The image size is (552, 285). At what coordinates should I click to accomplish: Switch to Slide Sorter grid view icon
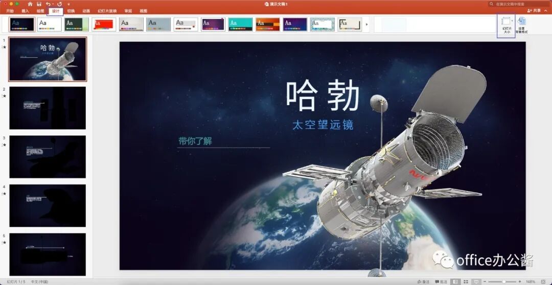pos(466,282)
